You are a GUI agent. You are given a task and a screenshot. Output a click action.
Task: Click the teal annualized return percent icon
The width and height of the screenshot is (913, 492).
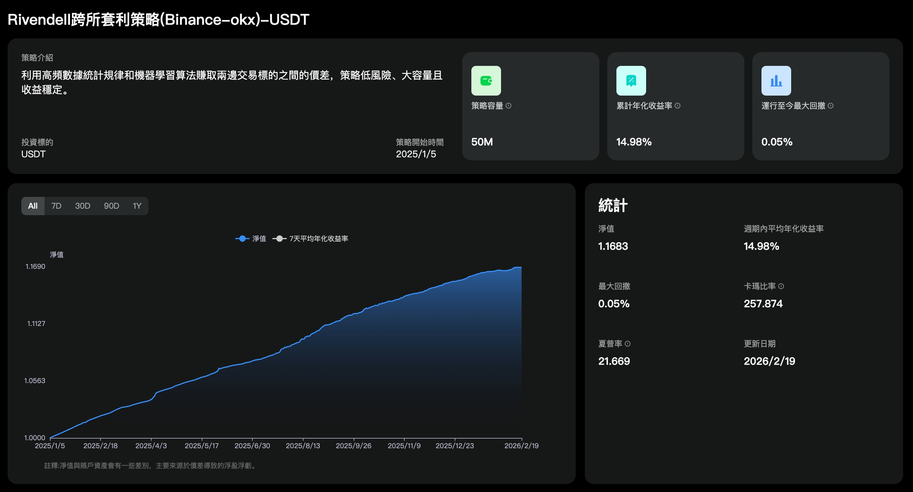631,81
